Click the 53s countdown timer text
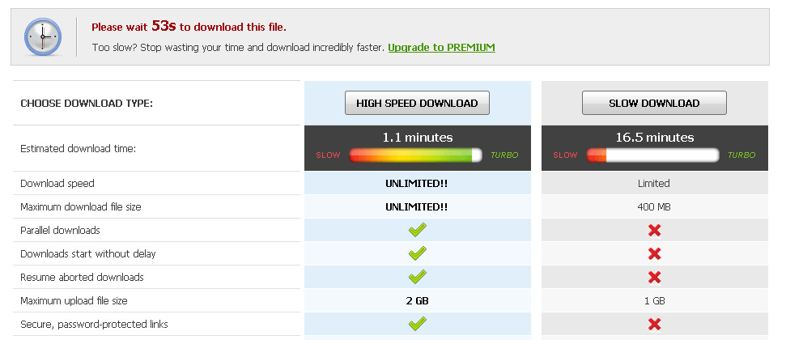This screenshot has width=786, height=340. tap(164, 26)
